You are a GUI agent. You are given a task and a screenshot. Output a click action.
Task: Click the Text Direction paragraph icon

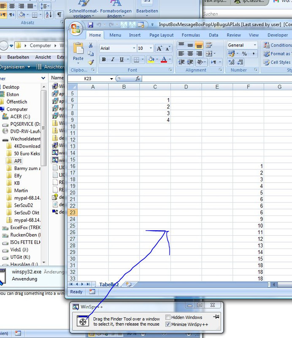(x=214, y=62)
